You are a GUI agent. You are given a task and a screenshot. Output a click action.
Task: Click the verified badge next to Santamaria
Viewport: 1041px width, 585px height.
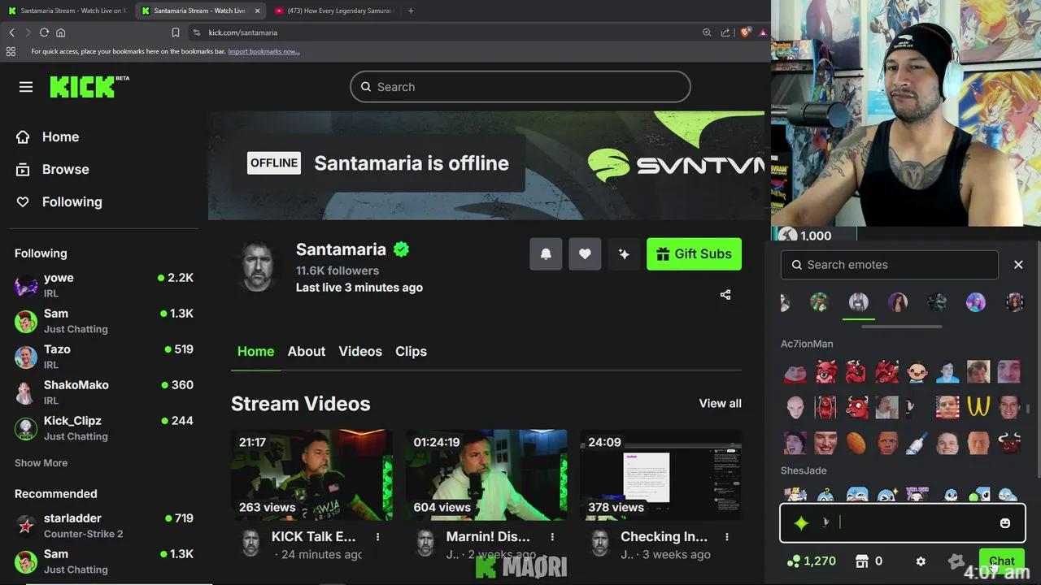pyautogui.click(x=401, y=249)
